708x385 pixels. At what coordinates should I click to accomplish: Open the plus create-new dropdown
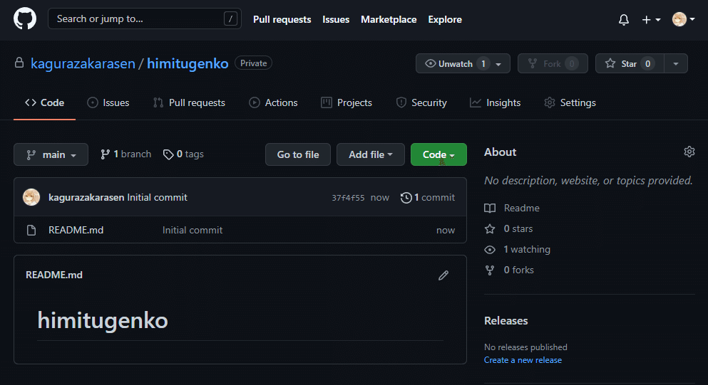pos(651,19)
